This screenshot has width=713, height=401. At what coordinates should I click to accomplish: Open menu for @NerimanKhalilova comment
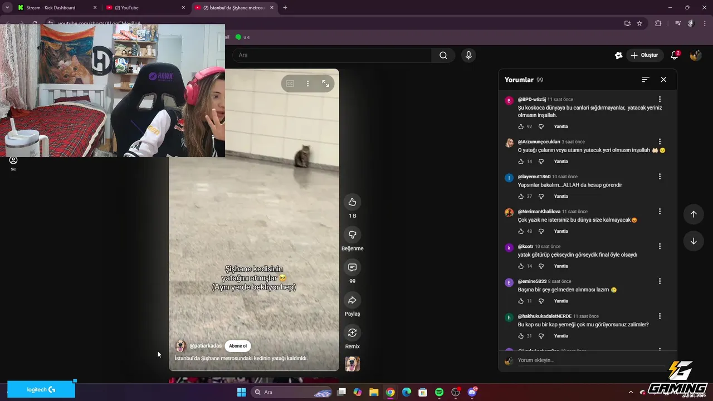click(660, 212)
